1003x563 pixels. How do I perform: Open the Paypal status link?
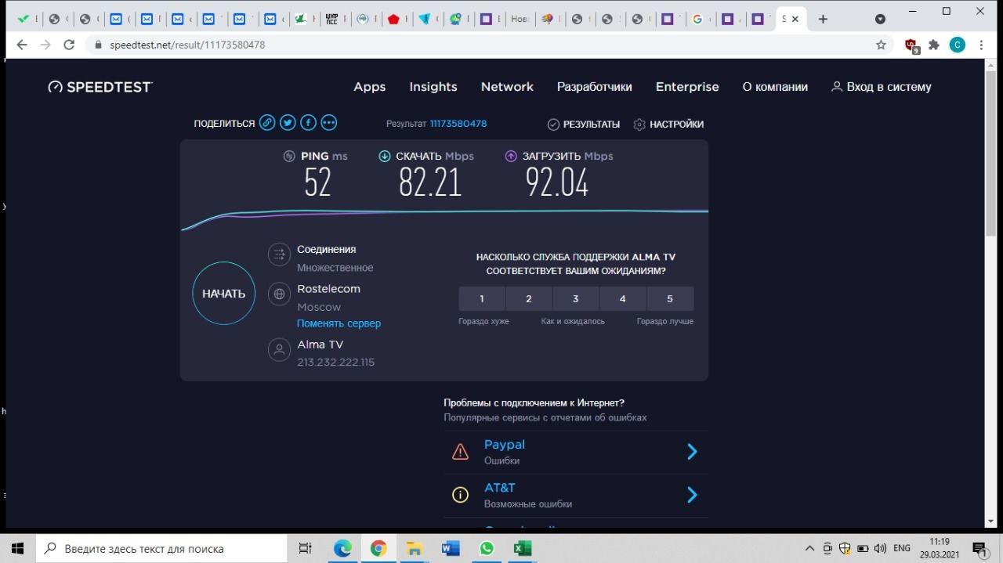point(505,445)
